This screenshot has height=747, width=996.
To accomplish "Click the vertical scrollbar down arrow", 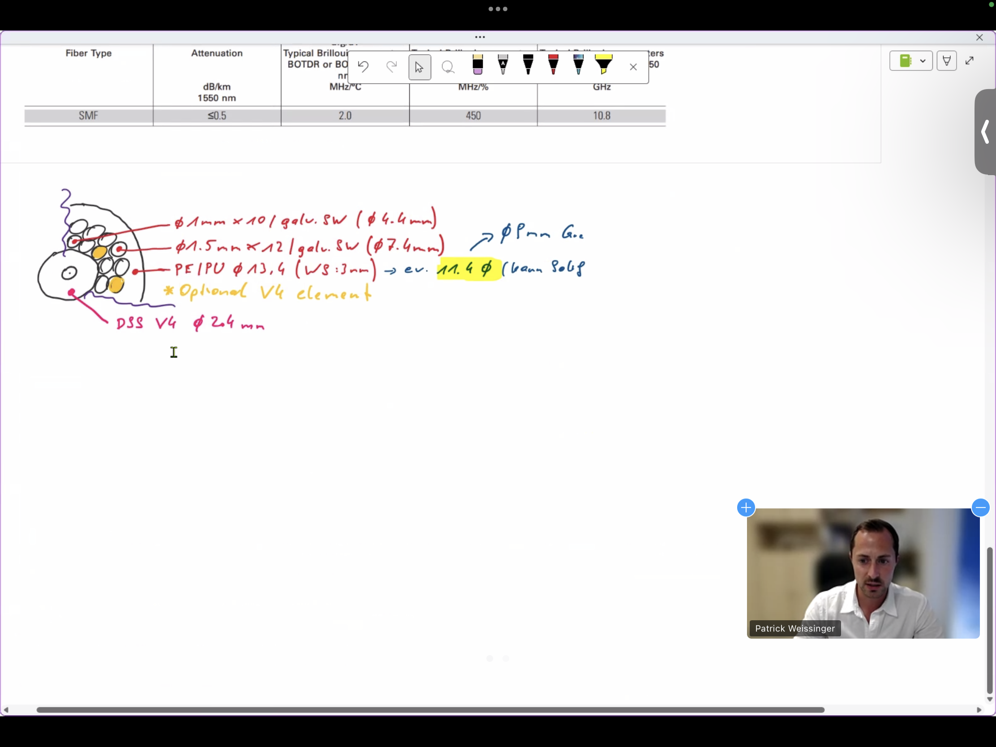I will click(990, 699).
